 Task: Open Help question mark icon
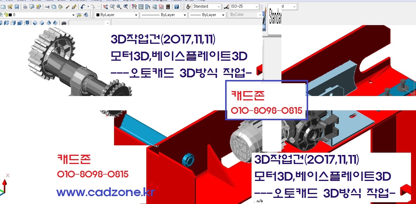(x=176, y=7)
